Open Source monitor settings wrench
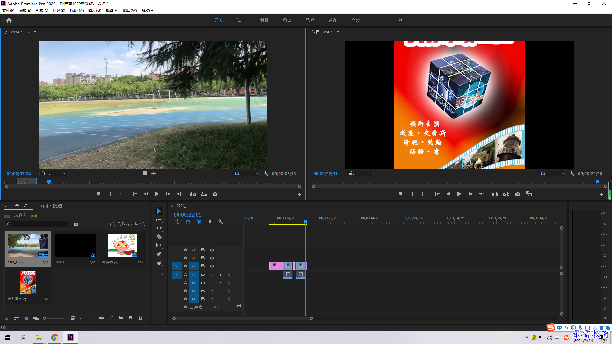This screenshot has width=612, height=344. pyautogui.click(x=266, y=174)
